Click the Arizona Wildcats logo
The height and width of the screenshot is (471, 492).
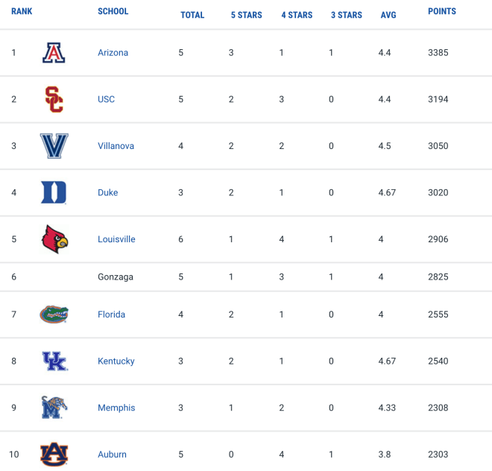[54, 53]
